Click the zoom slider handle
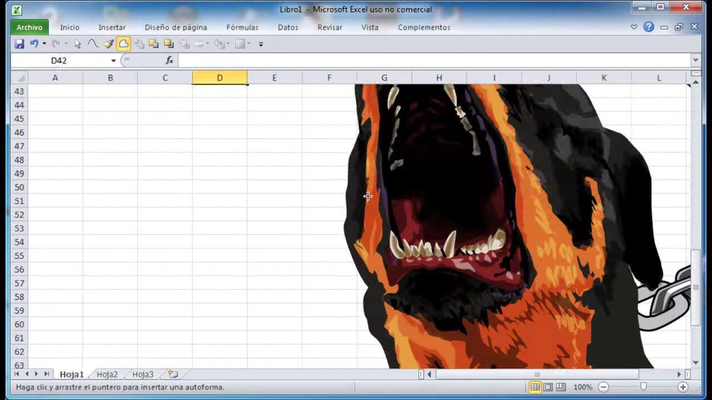The width and height of the screenshot is (712, 400). (644, 387)
